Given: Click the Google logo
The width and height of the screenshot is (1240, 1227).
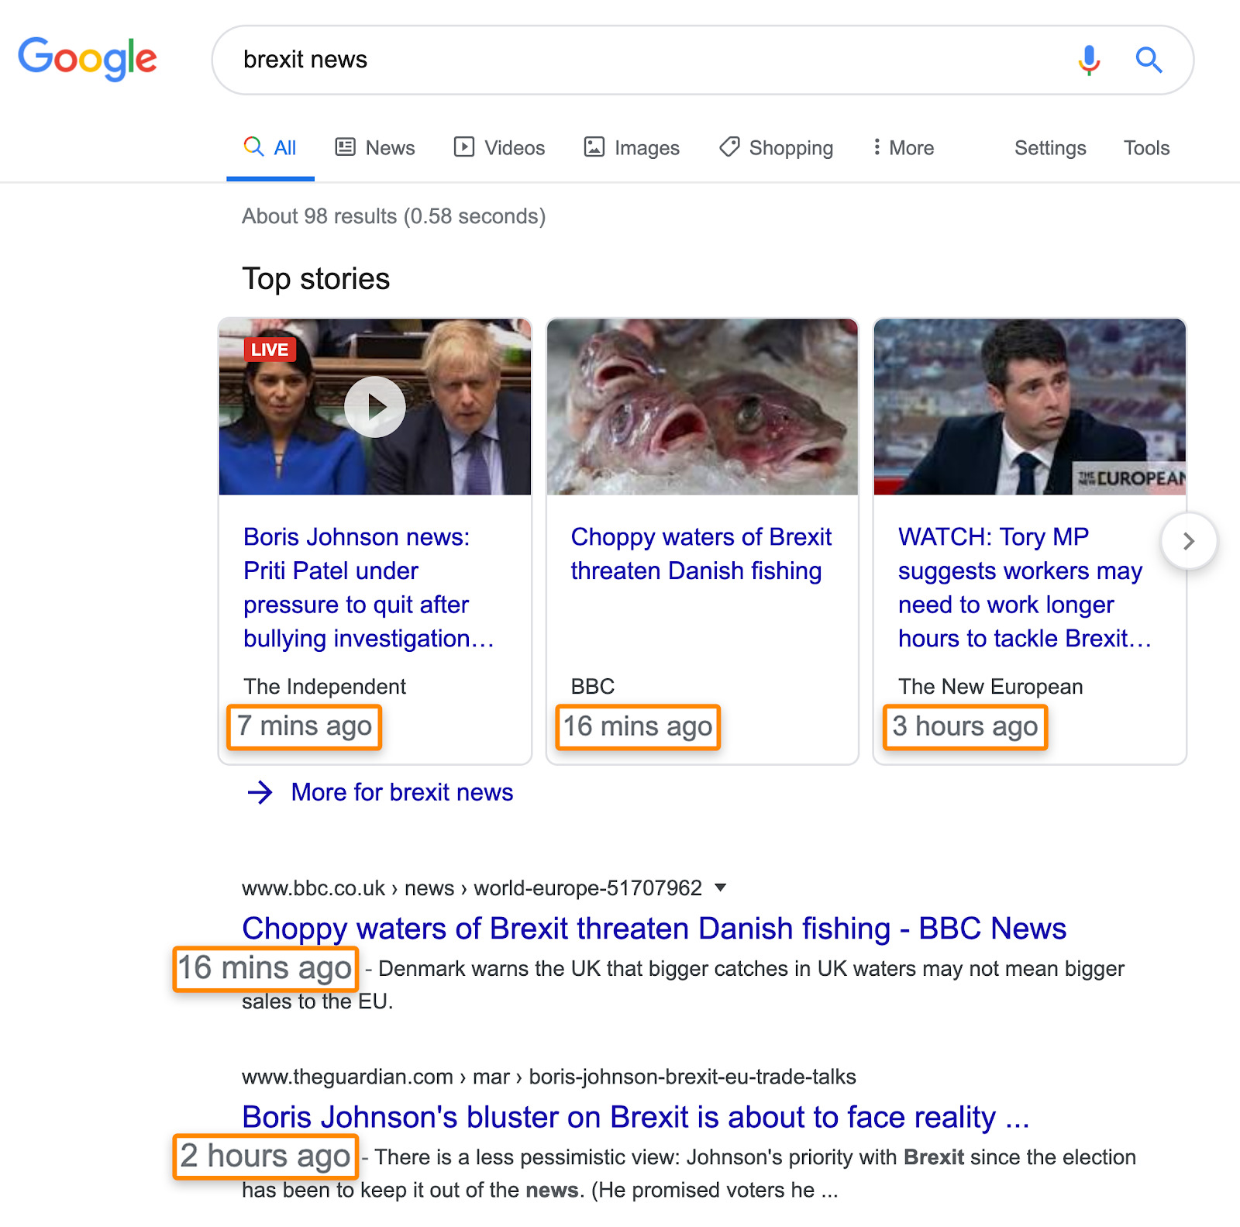Looking at the screenshot, I should (x=87, y=58).
